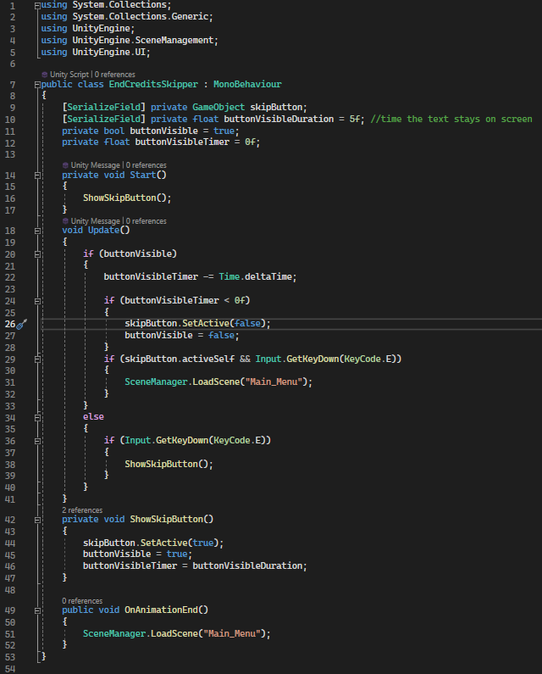
Task: Click the 'else' keyword on line 34
Action: pos(93,417)
